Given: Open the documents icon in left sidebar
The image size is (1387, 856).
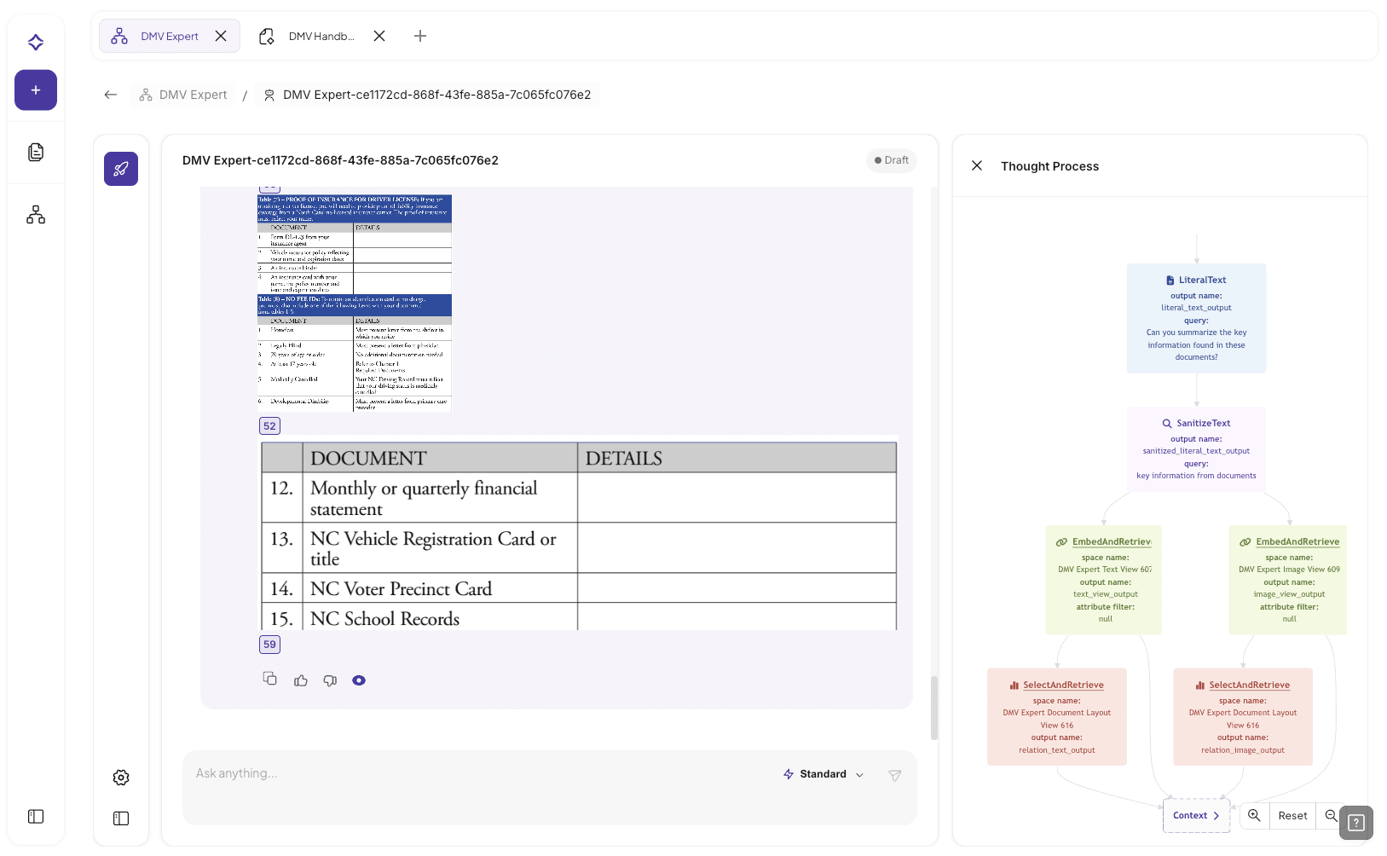Looking at the screenshot, I should pos(36,152).
